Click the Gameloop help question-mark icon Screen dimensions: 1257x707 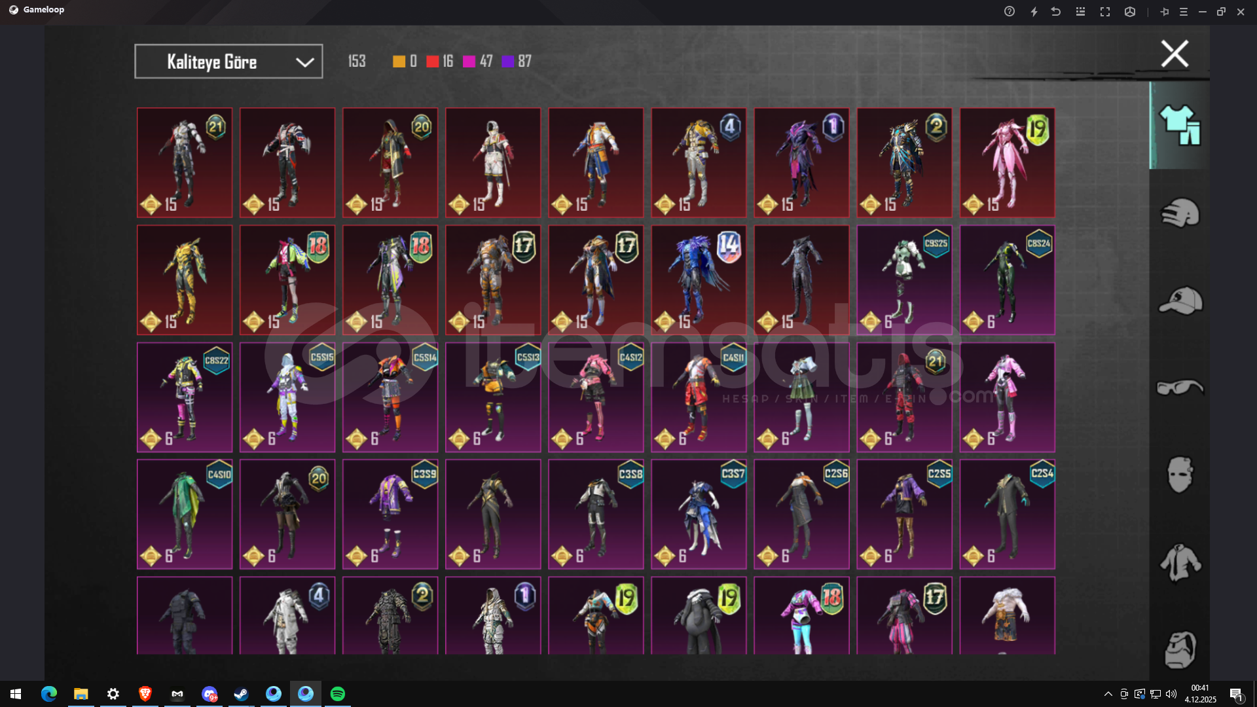(1009, 11)
